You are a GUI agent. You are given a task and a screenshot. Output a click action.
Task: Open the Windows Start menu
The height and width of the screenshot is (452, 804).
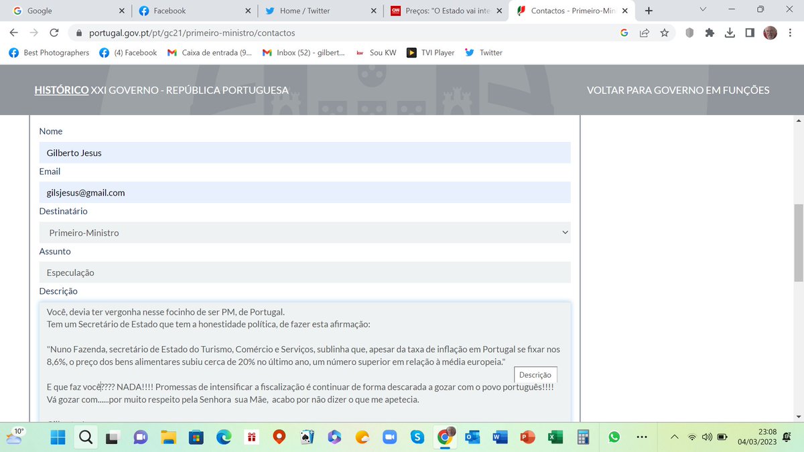(58, 437)
